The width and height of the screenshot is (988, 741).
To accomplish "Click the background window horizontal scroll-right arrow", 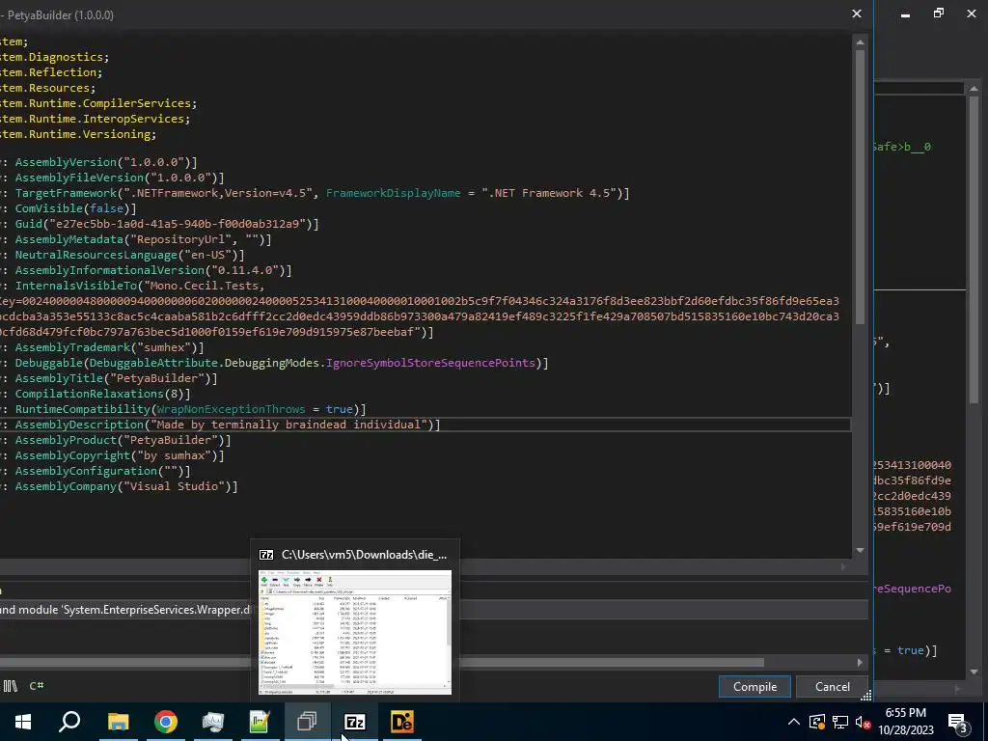I will point(958,689).
